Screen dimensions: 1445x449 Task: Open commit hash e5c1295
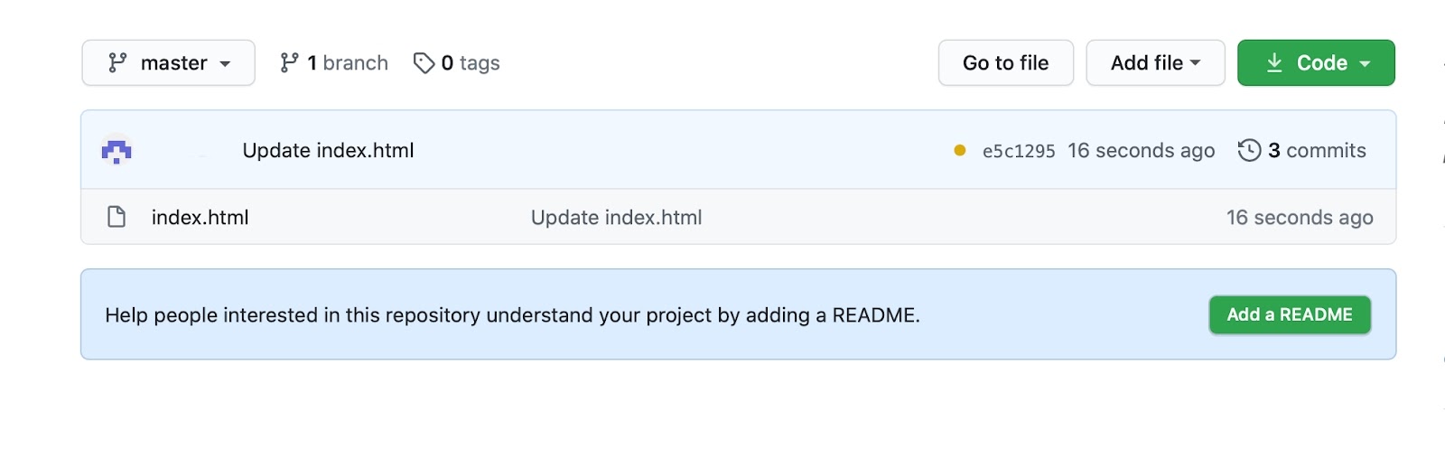pos(1019,152)
